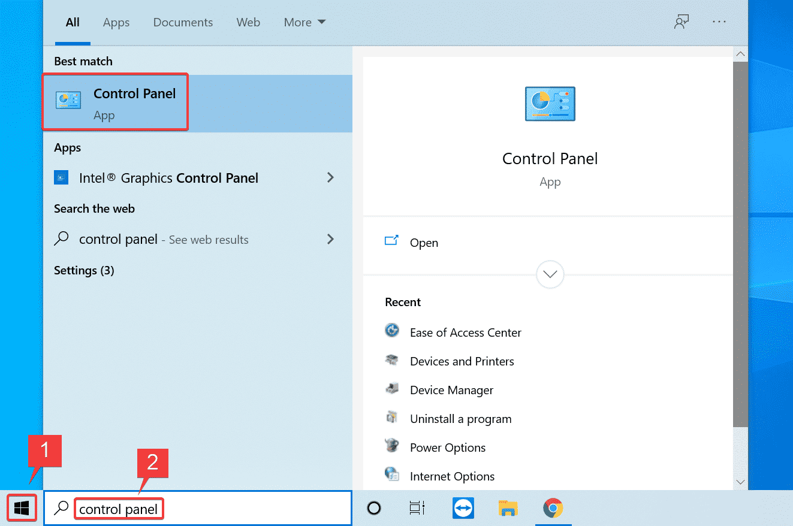Open File Explorer from the taskbar
This screenshot has height=526, width=793.
click(x=508, y=509)
